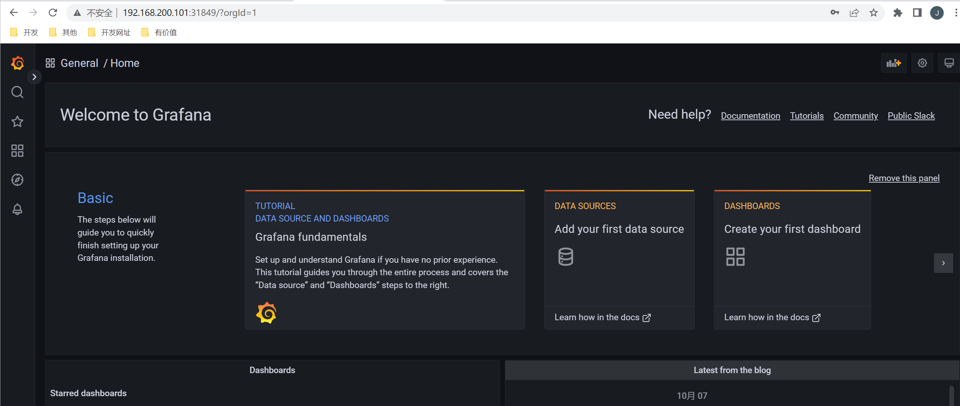Click the dashboards grid icon beside General
Screen dimensions: 960x406
(x=50, y=63)
